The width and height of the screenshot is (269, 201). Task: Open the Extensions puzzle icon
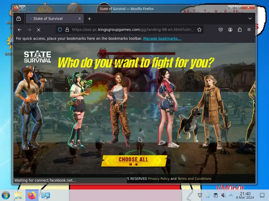(x=240, y=30)
